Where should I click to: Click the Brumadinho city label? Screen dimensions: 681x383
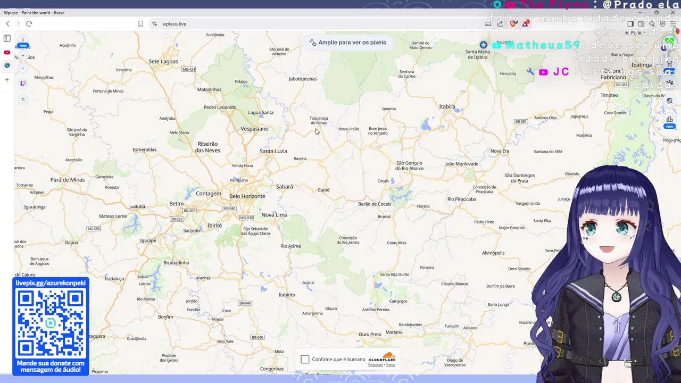176,263
